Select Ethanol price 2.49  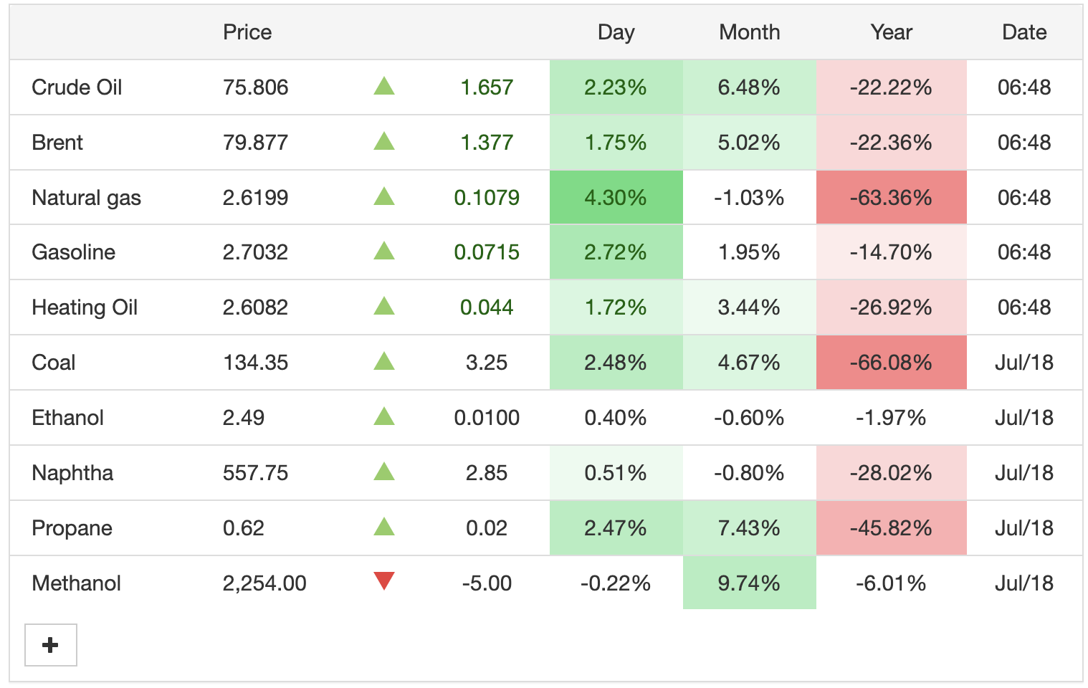[244, 418]
